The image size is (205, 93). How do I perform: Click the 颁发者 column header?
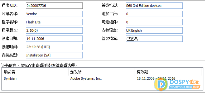pos(35,72)
